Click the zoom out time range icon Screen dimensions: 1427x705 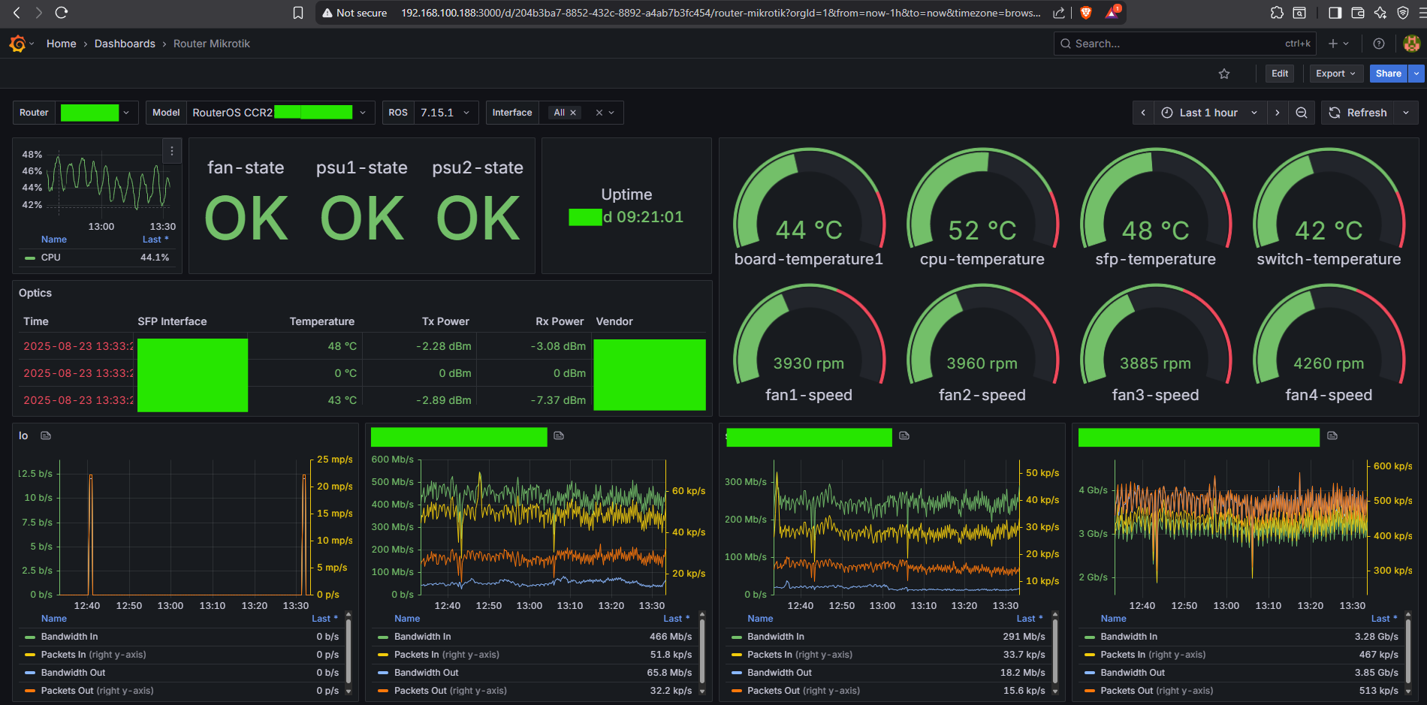(1302, 113)
